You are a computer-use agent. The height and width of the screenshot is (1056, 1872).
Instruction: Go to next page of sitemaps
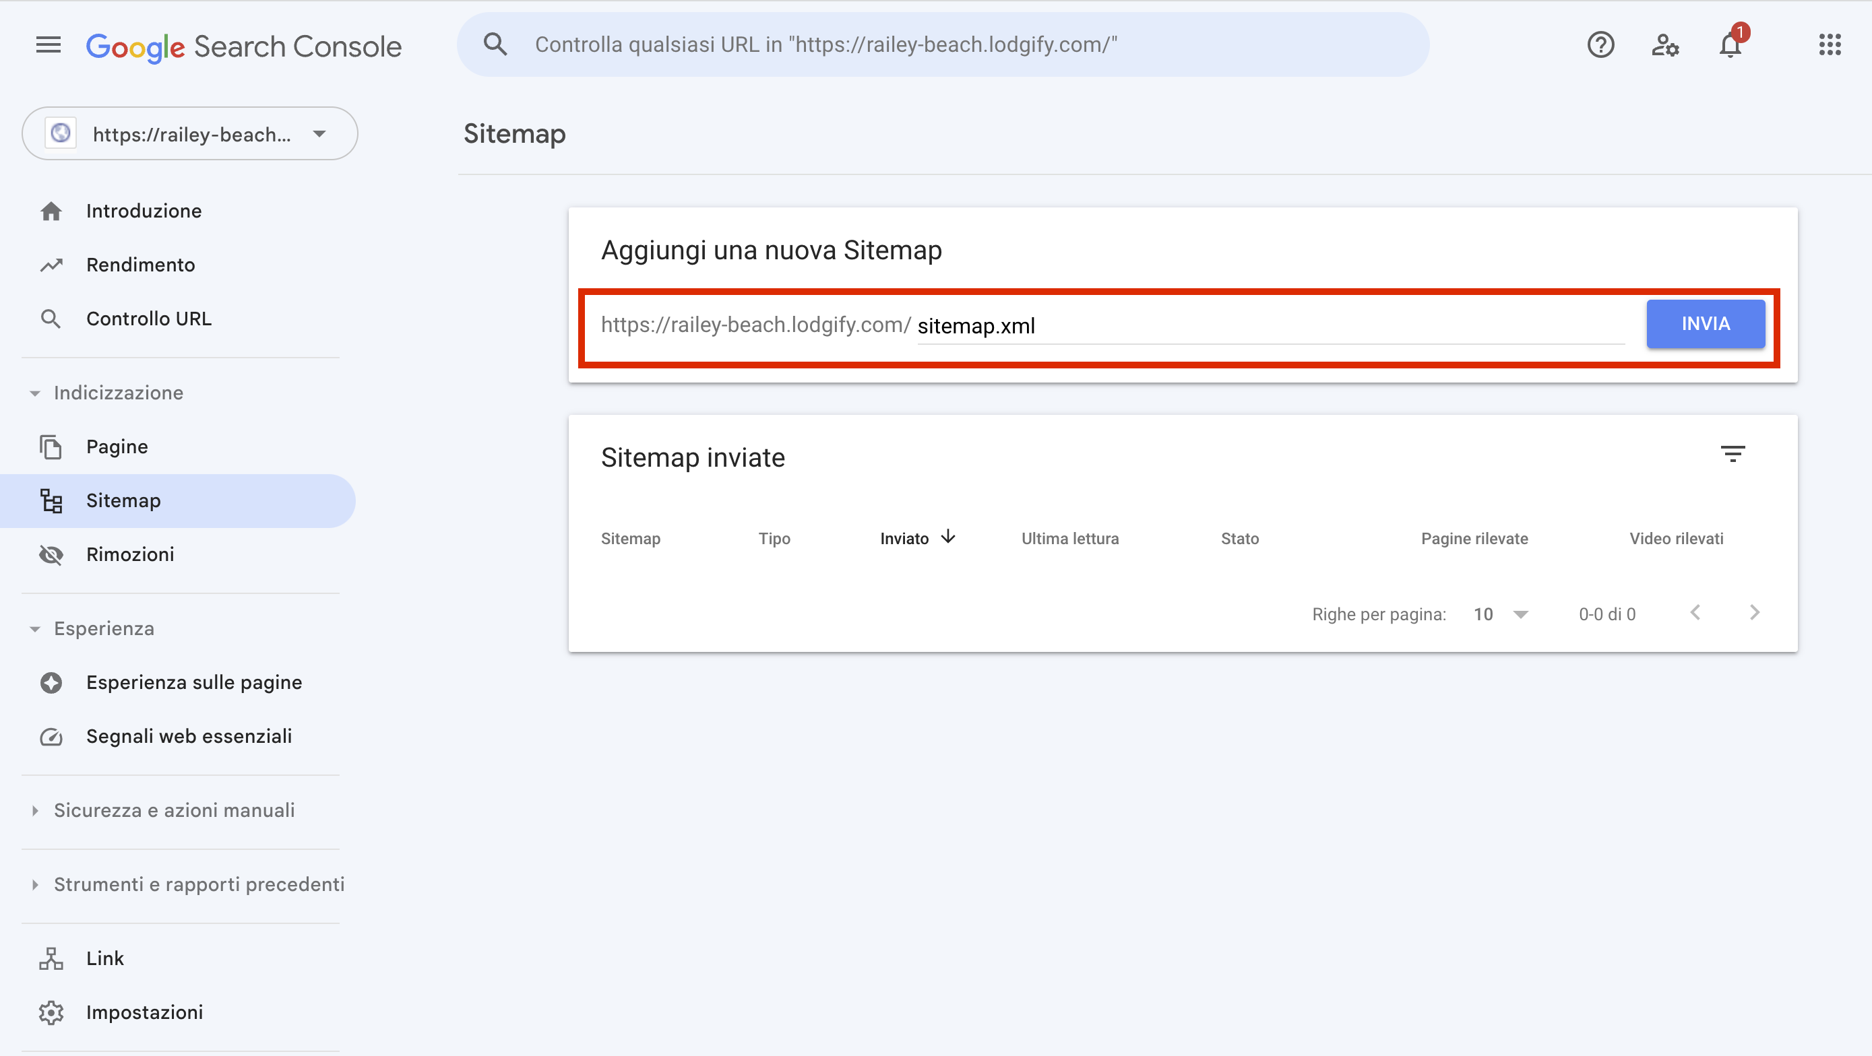(x=1754, y=613)
